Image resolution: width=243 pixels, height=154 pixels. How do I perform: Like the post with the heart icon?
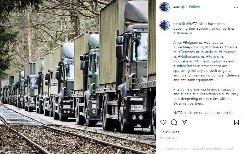[x=163, y=122]
